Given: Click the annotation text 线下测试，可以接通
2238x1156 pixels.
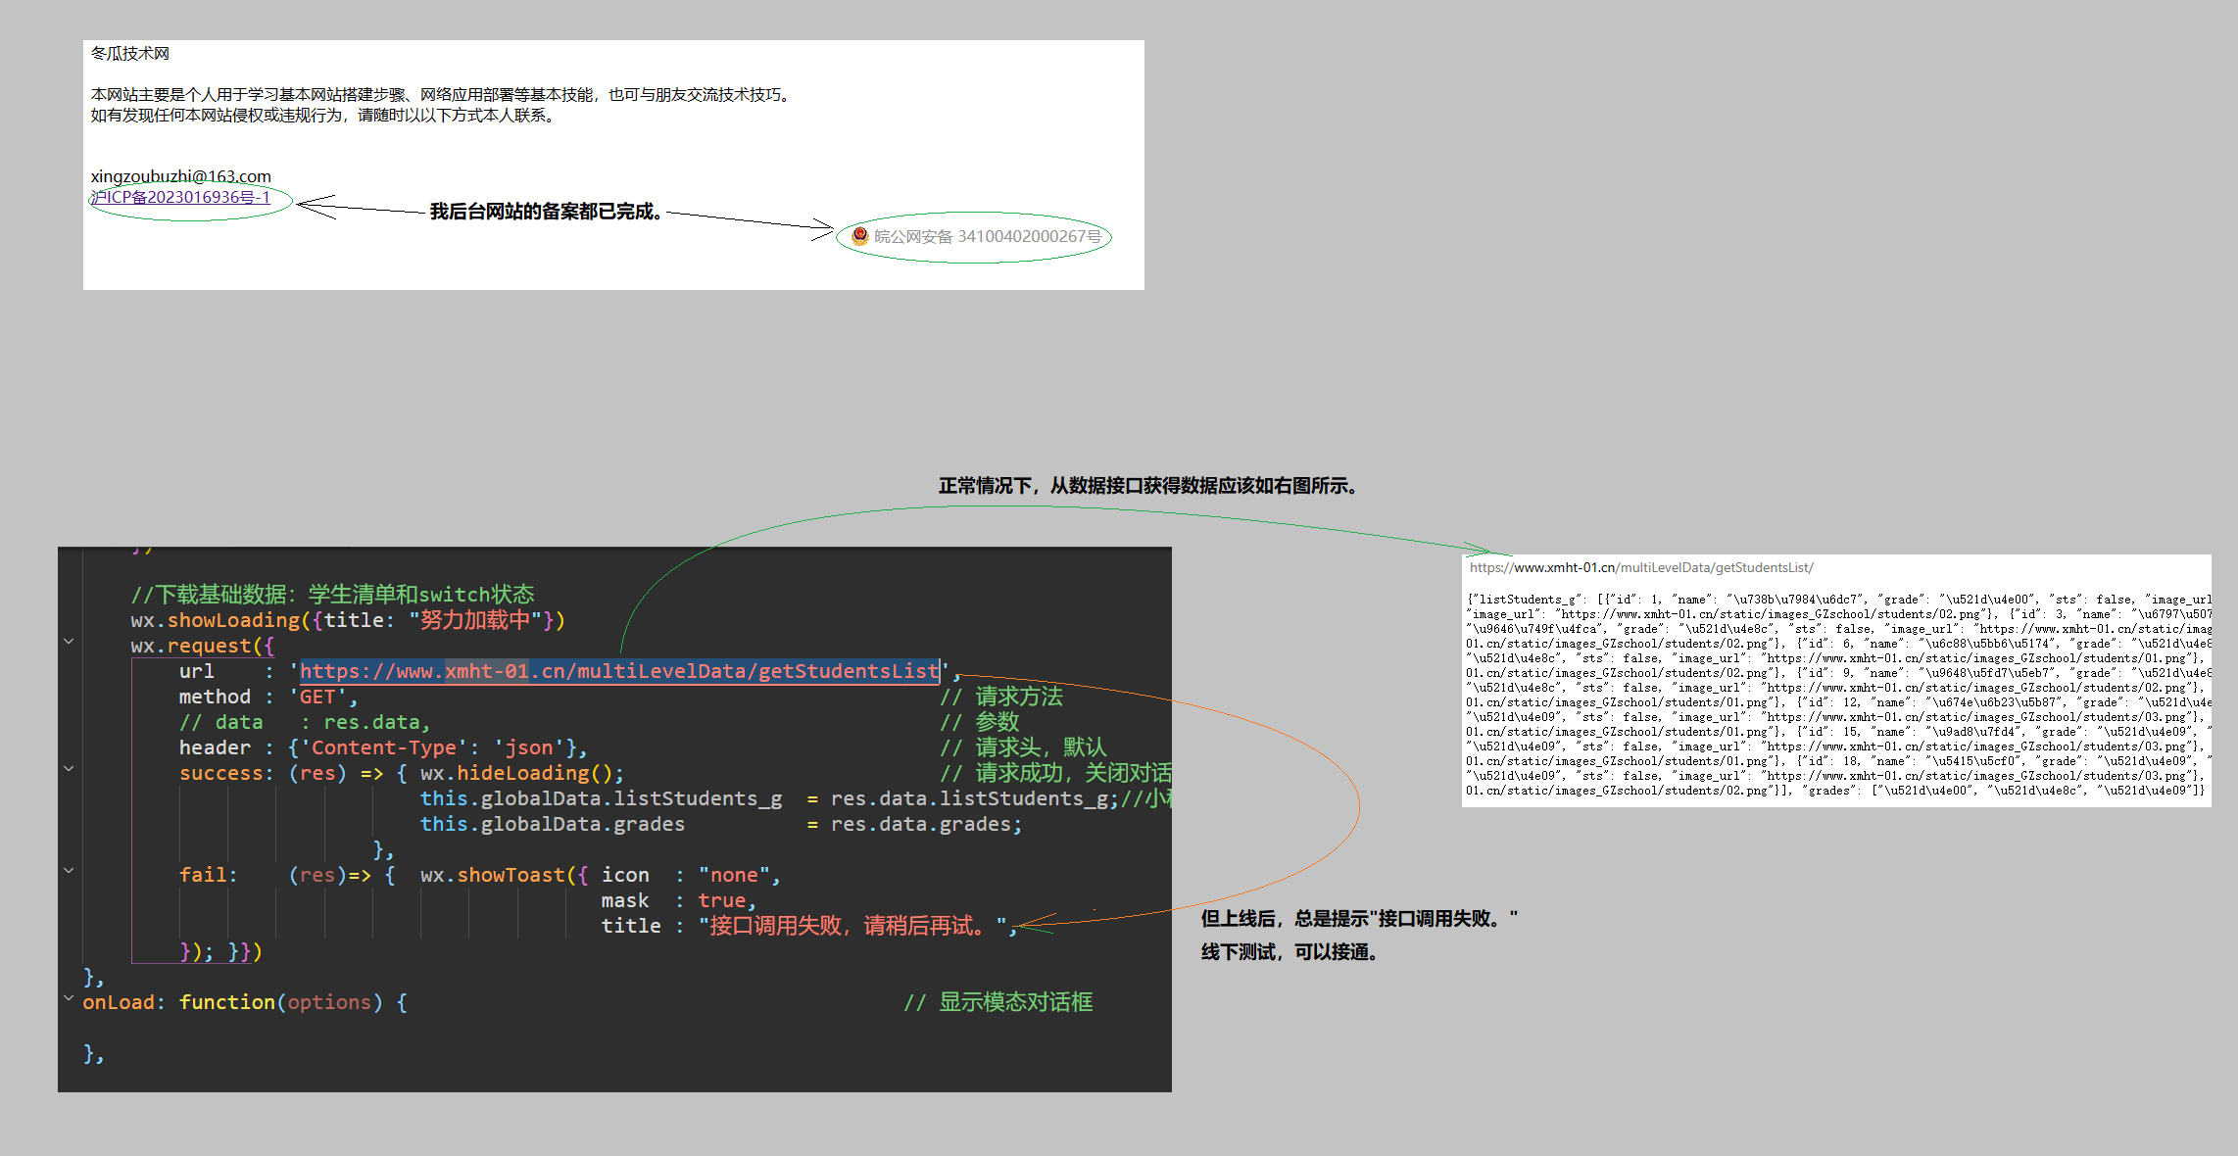Looking at the screenshot, I should tap(1289, 952).
